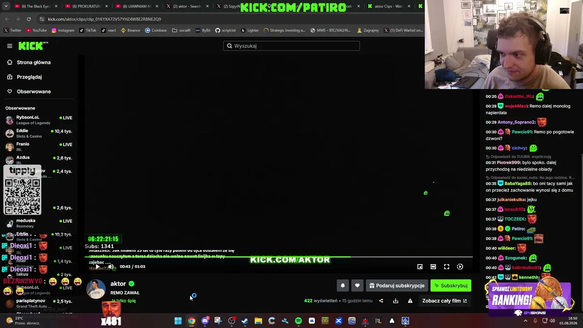Image resolution: width=583 pixels, height=328 pixels.
Task: Launch Steam from the taskbar
Action: click(245, 321)
